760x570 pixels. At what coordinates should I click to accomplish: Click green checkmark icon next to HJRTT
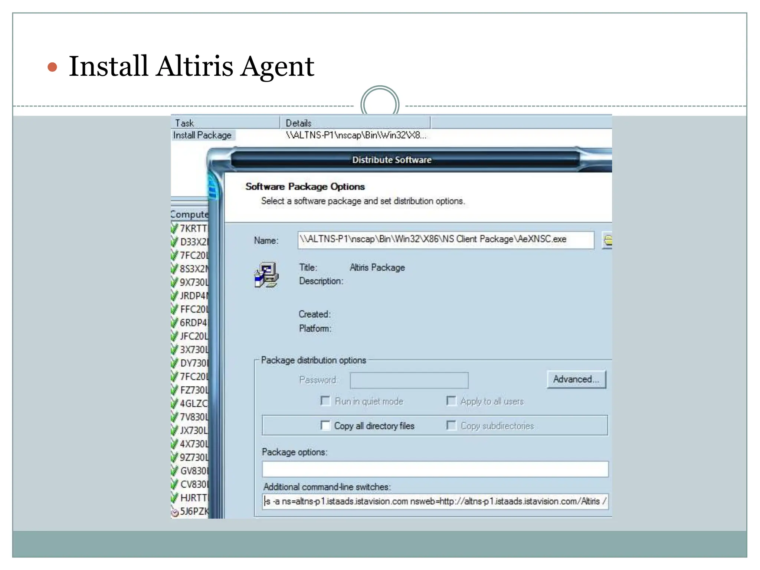(x=174, y=497)
